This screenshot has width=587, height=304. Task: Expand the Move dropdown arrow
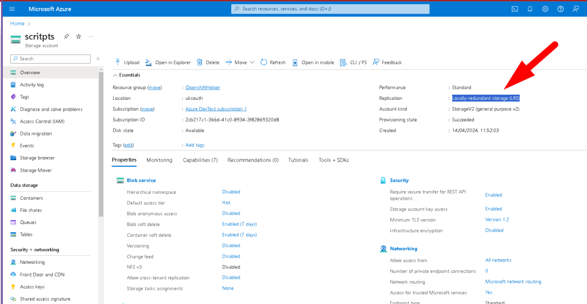click(252, 63)
